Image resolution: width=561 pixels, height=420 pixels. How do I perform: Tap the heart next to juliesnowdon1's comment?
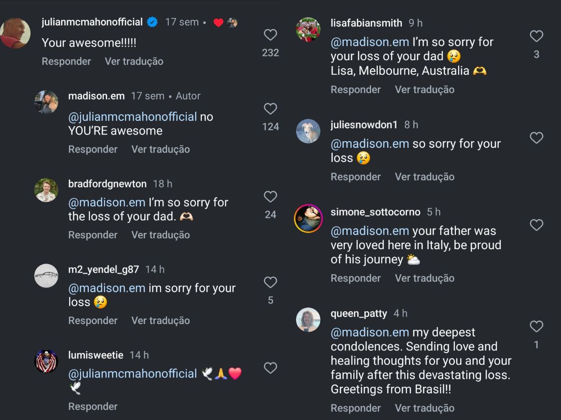(536, 138)
